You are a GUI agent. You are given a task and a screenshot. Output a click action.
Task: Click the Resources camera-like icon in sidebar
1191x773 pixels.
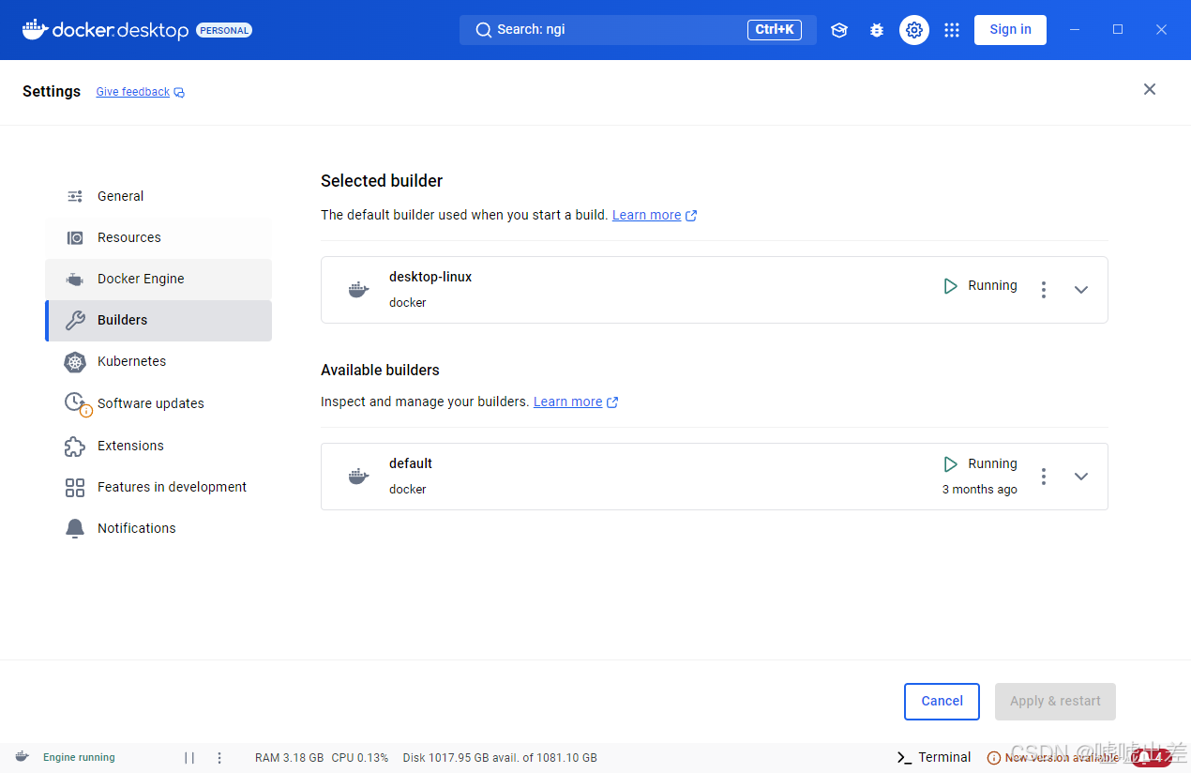[x=75, y=238]
